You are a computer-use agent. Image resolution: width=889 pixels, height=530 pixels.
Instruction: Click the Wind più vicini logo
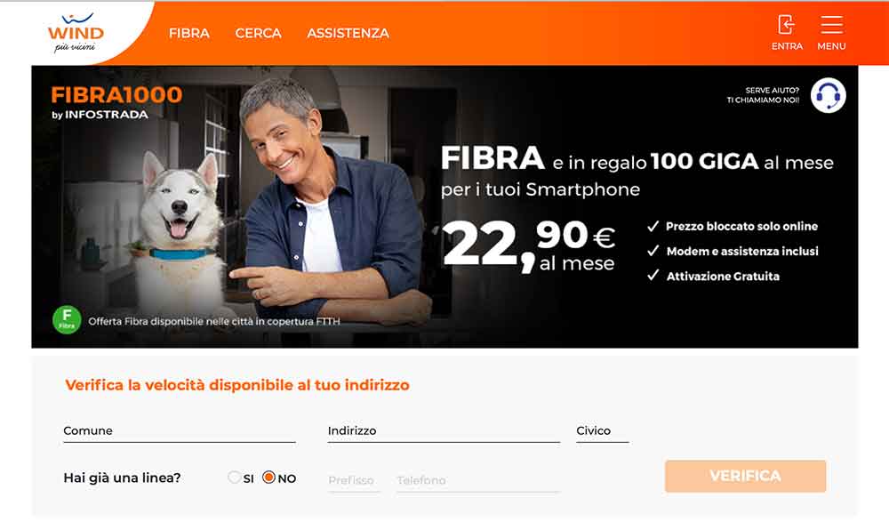pos(76,33)
